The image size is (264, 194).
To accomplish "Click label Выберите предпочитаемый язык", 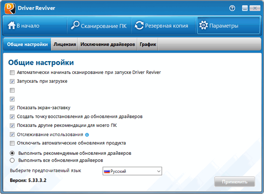I will tap(46, 171).
